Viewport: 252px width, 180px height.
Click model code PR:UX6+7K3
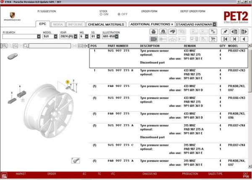tap(236, 98)
